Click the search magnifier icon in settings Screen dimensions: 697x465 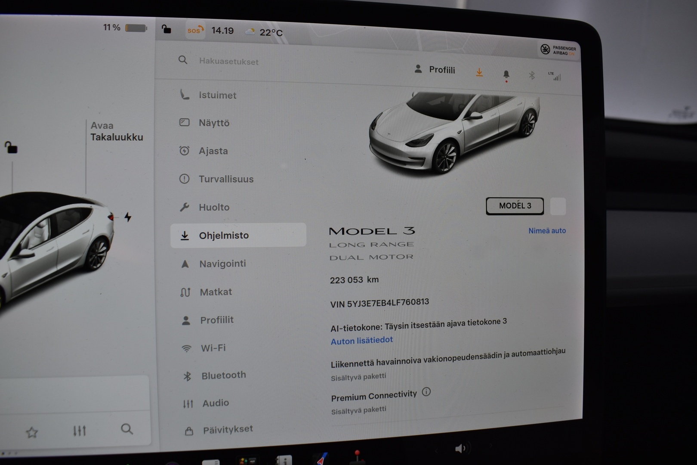[183, 60]
